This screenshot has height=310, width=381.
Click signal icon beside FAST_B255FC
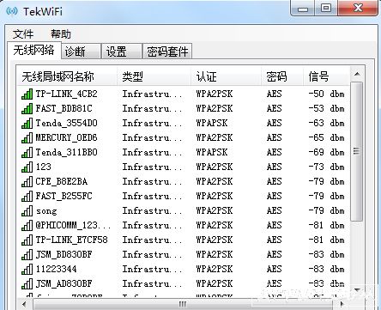pyautogui.click(x=27, y=196)
